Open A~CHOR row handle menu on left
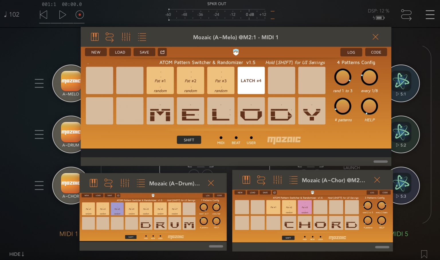Screen dimensions: 440x260 [39, 185]
